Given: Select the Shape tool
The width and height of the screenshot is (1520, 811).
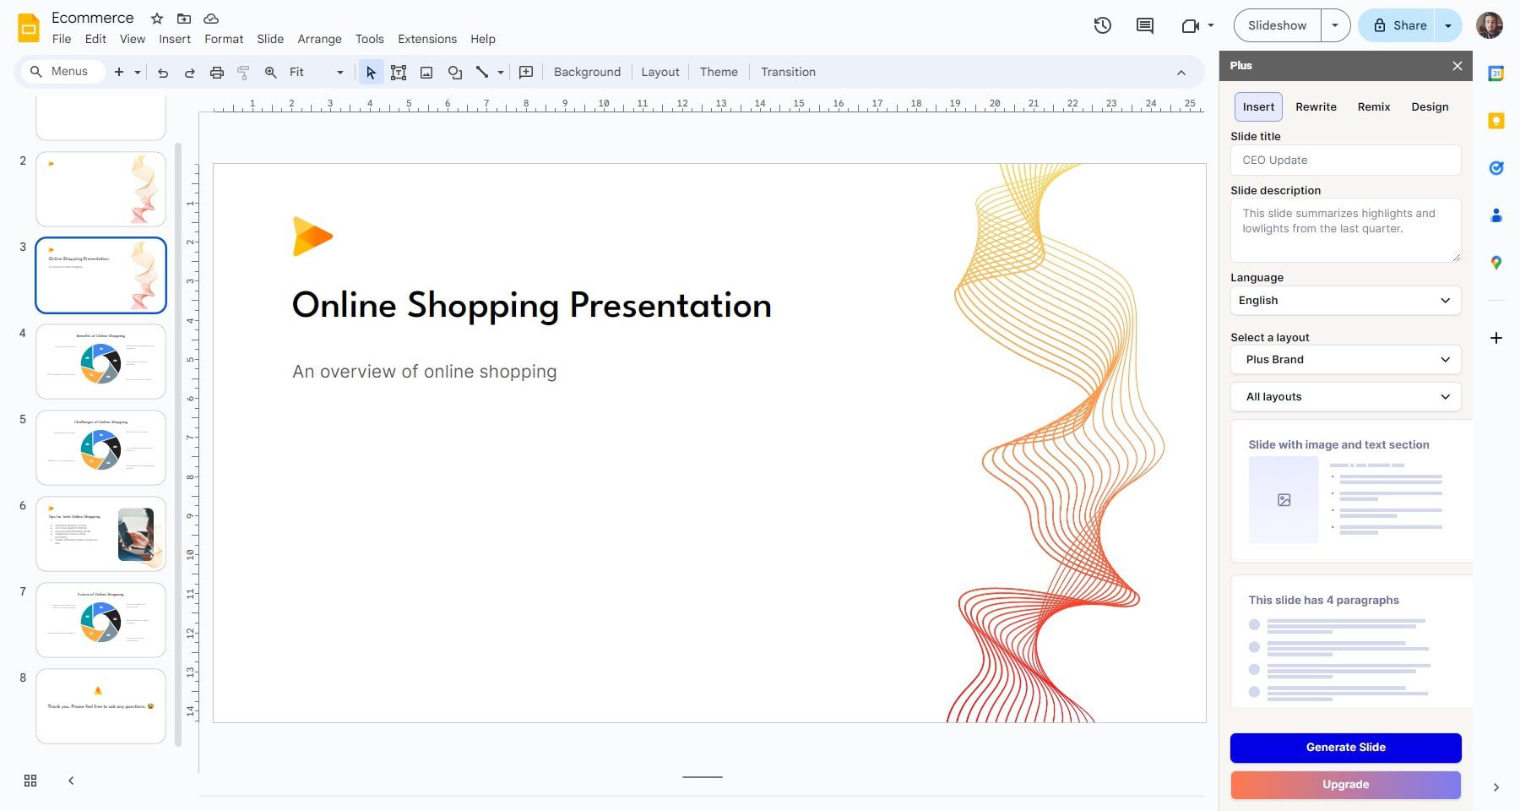Looking at the screenshot, I should coord(454,72).
